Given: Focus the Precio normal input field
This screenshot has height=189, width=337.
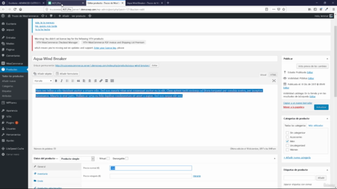Looking at the screenshot, I should pyautogui.click(x=151, y=168).
